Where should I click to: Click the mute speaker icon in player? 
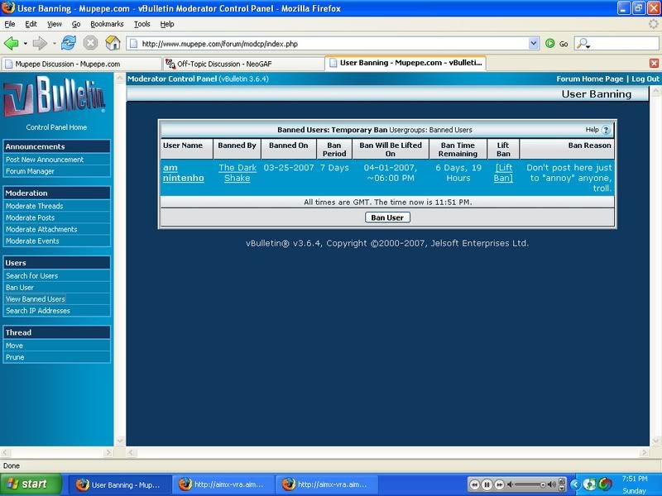510,484
